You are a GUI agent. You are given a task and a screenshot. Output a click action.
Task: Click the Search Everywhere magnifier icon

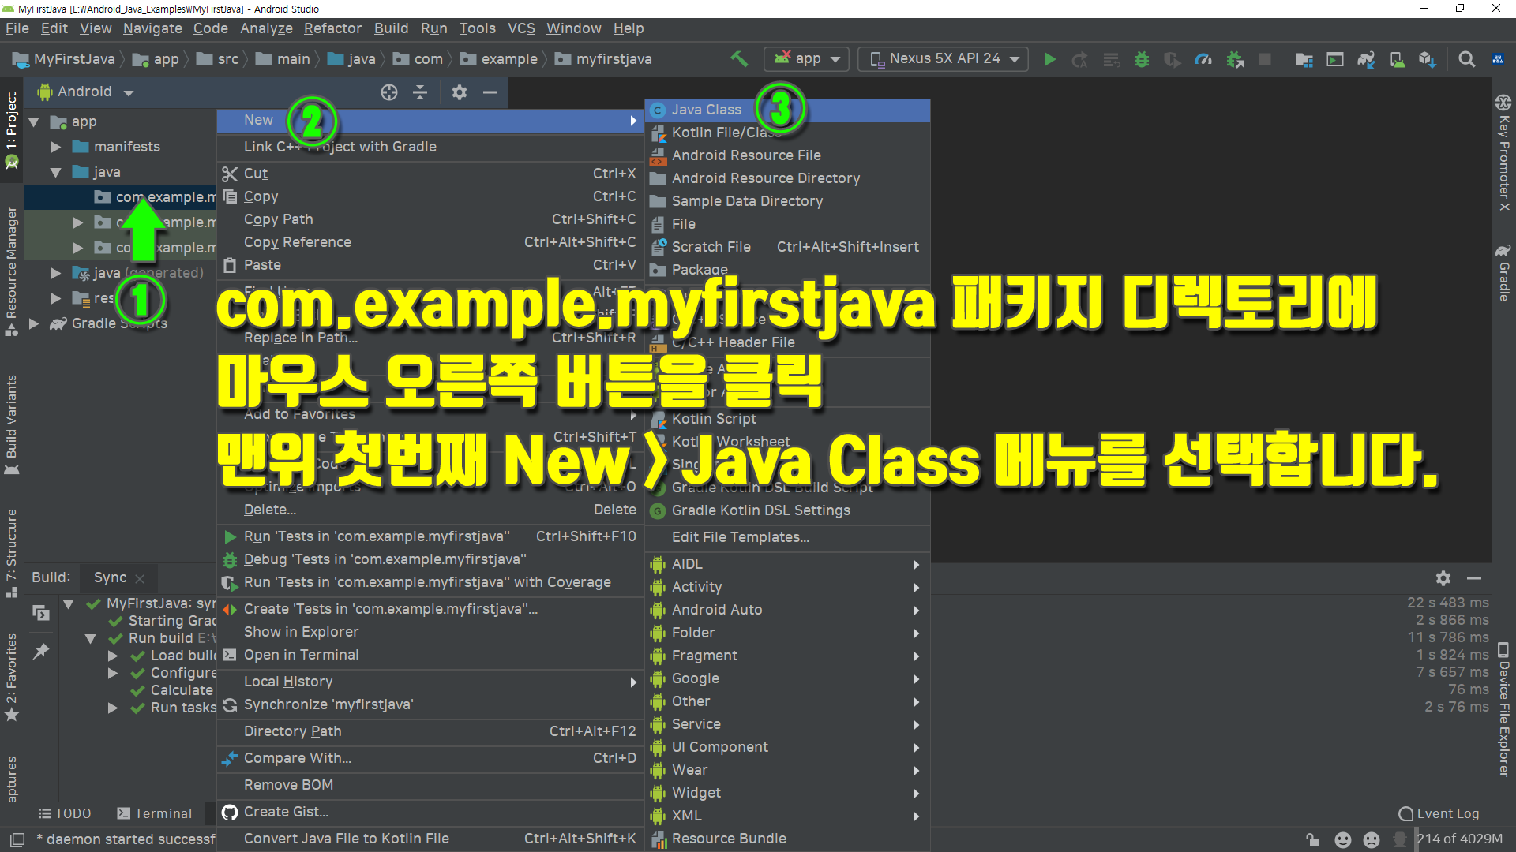click(x=1466, y=59)
